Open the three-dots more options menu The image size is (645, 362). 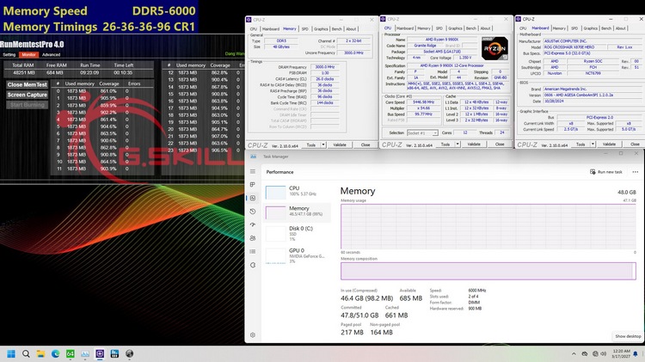tap(634, 172)
